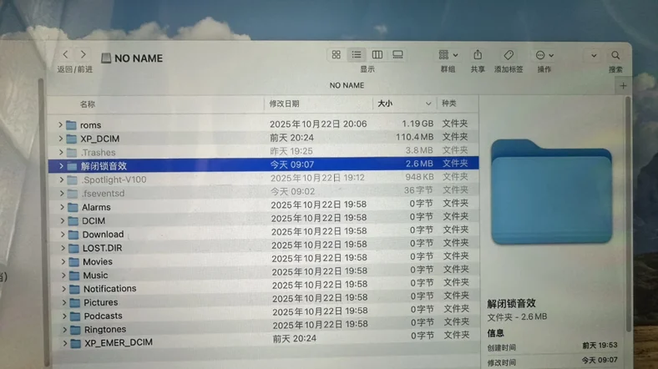Expand the XP_DCIM folder disclosure triangle
The height and width of the screenshot is (369, 658).
(x=61, y=138)
